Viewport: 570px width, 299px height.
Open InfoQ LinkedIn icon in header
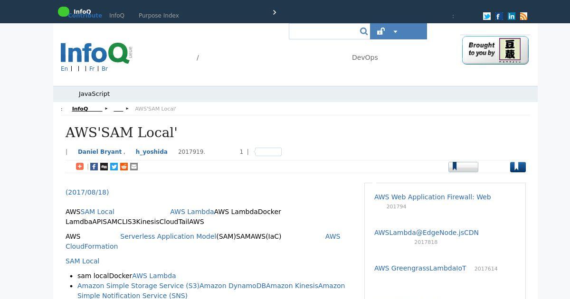click(x=512, y=16)
